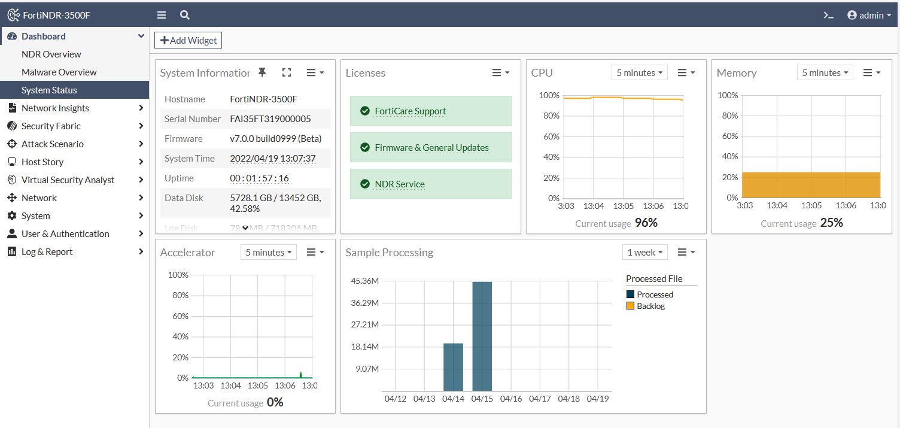Expand Security Fabric submenu arrow
The width and height of the screenshot is (900, 428).
[141, 126]
